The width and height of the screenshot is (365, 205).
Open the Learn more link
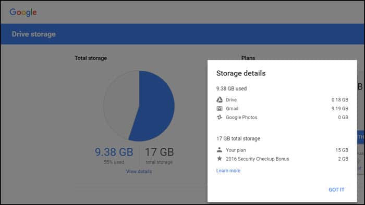tap(228, 171)
